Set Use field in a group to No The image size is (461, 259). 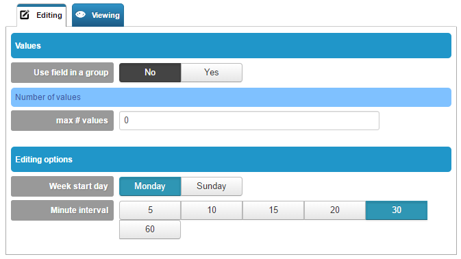[150, 73]
